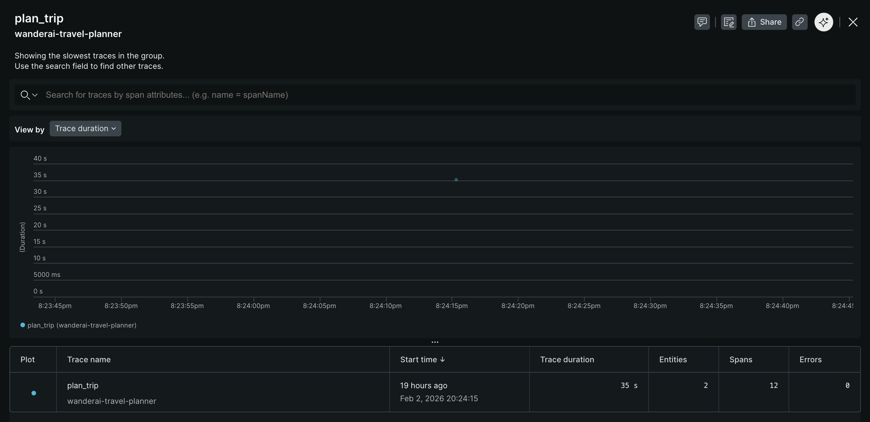Click the Spans column header
Image resolution: width=870 pixels, height=422 pixels.
coord(740,360)
